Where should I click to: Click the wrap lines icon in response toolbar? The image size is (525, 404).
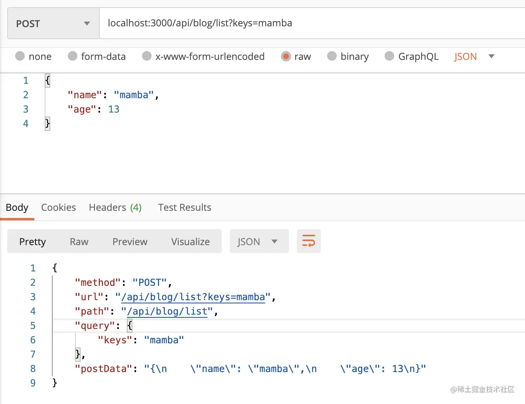[308, 241]
